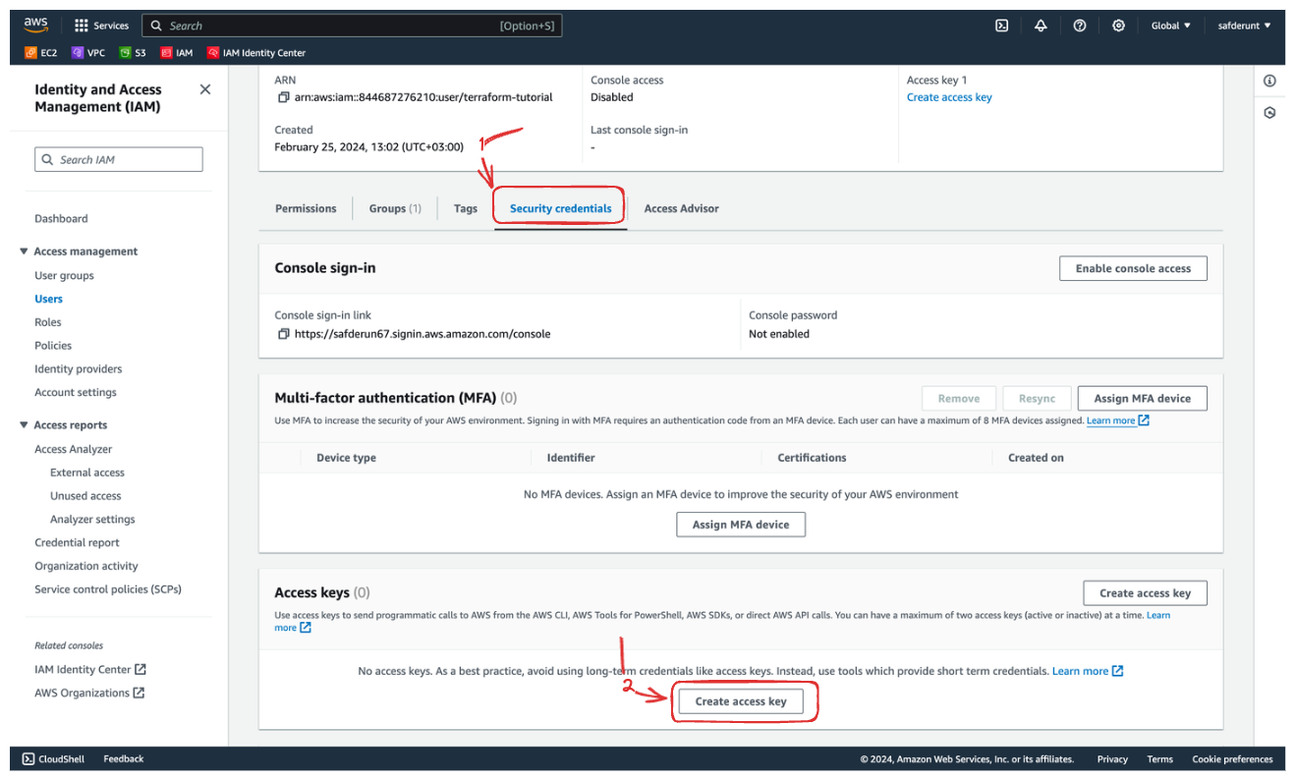1295x780 pixels.
Task: Click Feedback in the footer
Action: [124, 758]
